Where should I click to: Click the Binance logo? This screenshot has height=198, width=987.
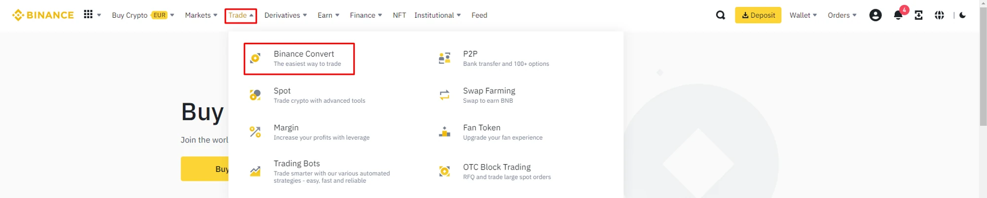[x=43, y=15]
